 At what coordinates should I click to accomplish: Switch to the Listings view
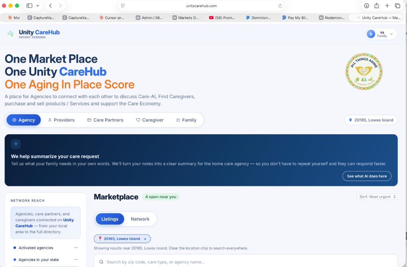coord(110,219)
